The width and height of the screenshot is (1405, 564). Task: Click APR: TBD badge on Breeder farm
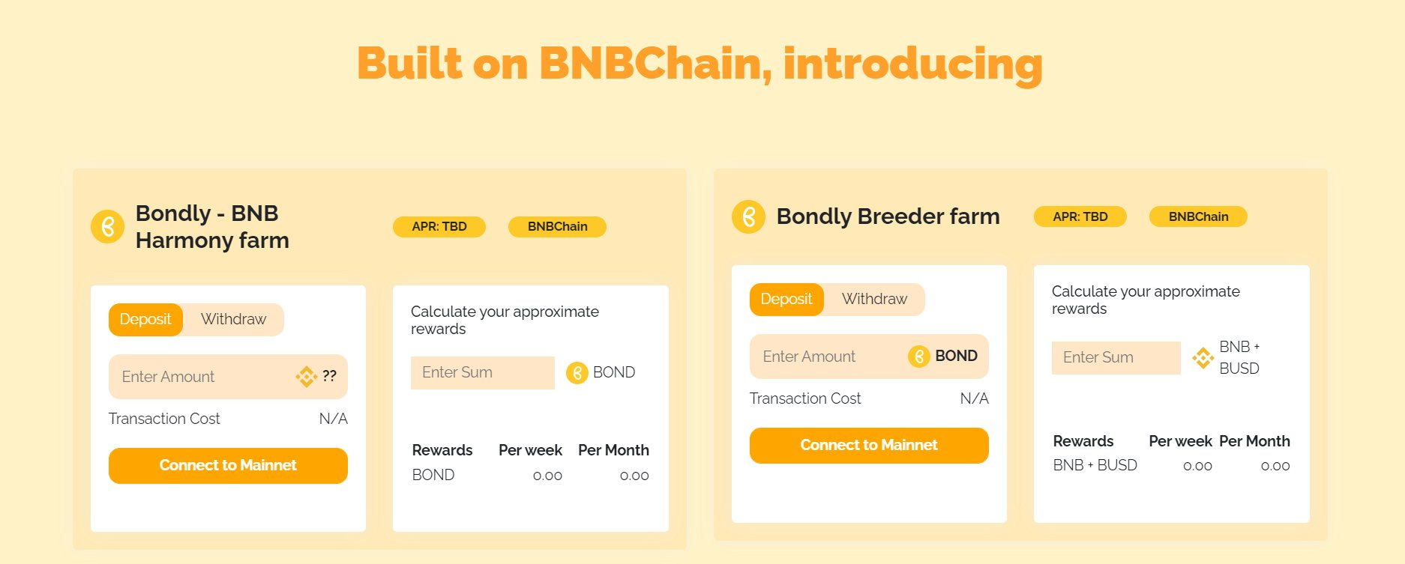[1080, 217]
